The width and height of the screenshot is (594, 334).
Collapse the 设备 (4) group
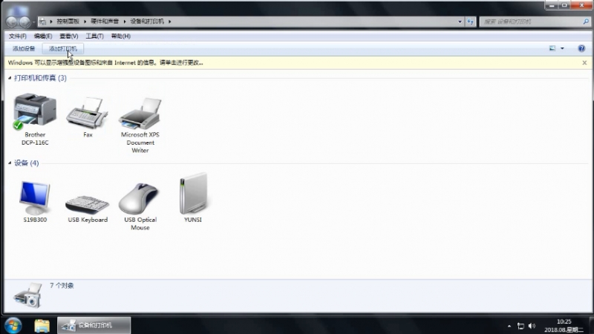[10, 163]
